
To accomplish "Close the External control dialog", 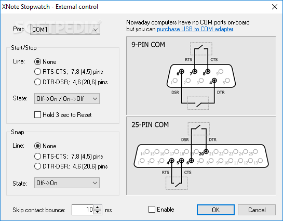I will click(275, 7).
